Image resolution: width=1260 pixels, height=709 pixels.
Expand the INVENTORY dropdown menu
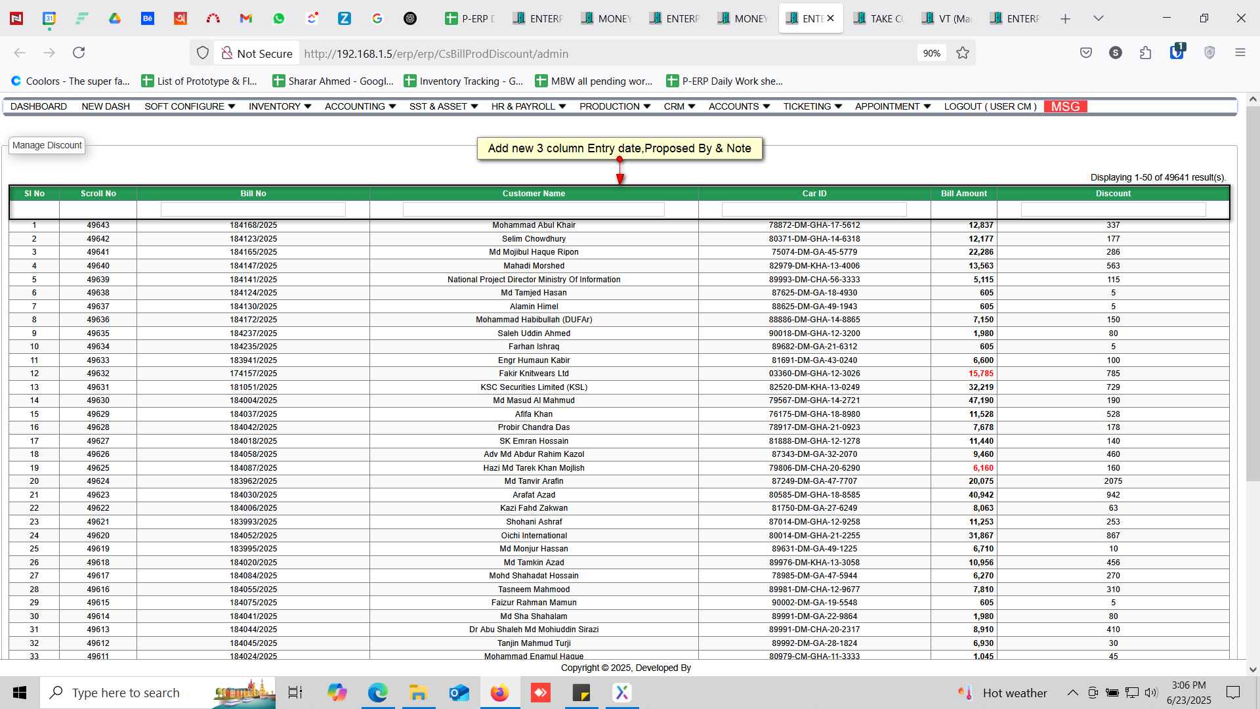coord(280,106)
